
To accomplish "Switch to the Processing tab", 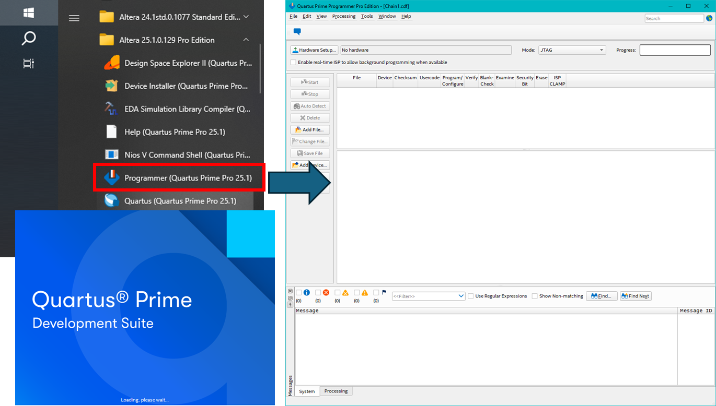I will click(336, 391).
